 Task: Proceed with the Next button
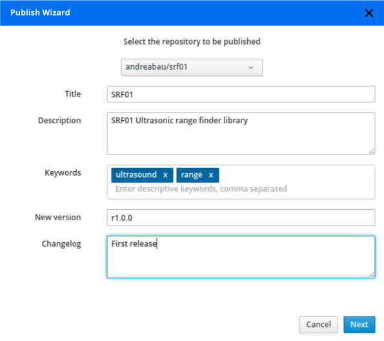click(359, 325)
